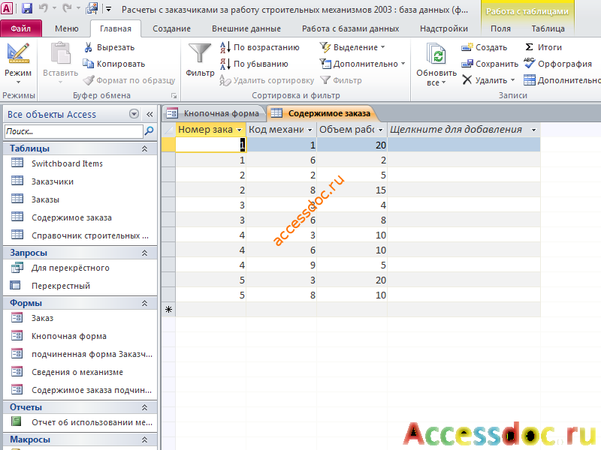Screen dimensions: 601x450
Task: Click the Refresh All (Обновить все) icon
Action: point(436,64)
